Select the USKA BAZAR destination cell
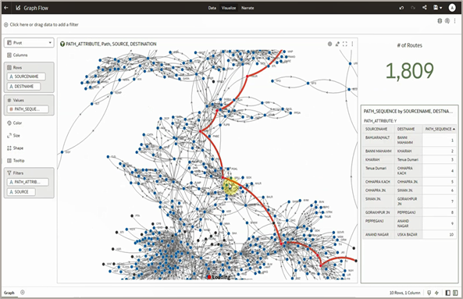This screenshot has height=299, width=463. click(x=408, y=235)
